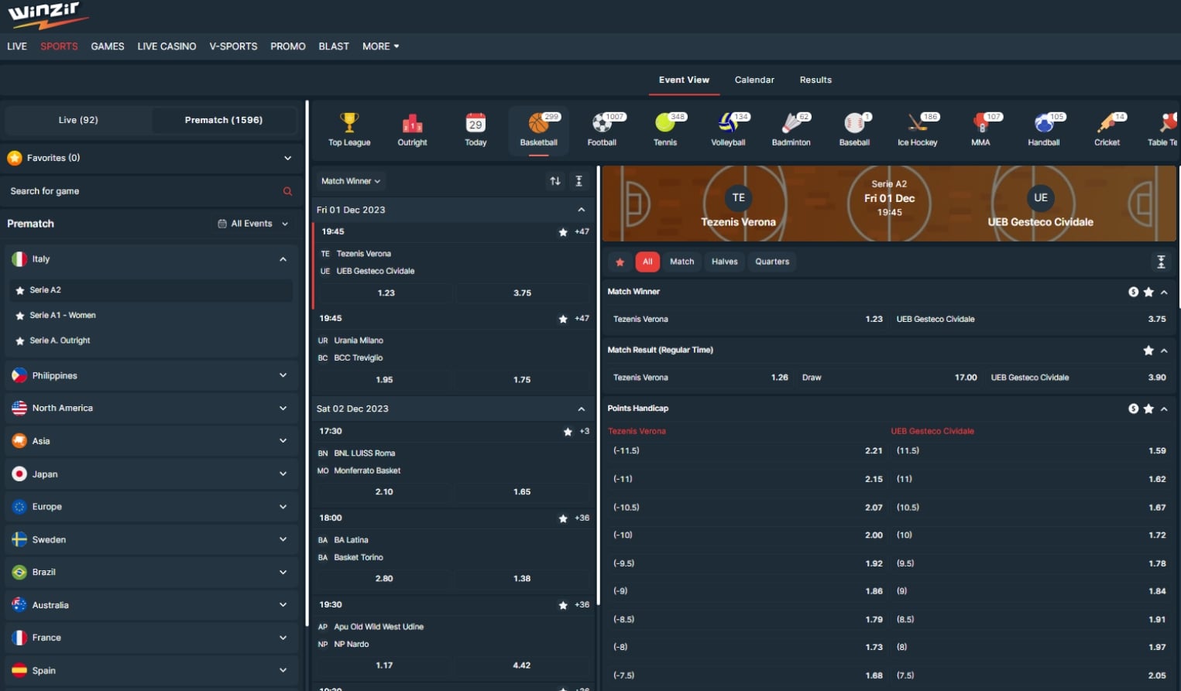Open the Top League trophy icon

click(349, 123)
